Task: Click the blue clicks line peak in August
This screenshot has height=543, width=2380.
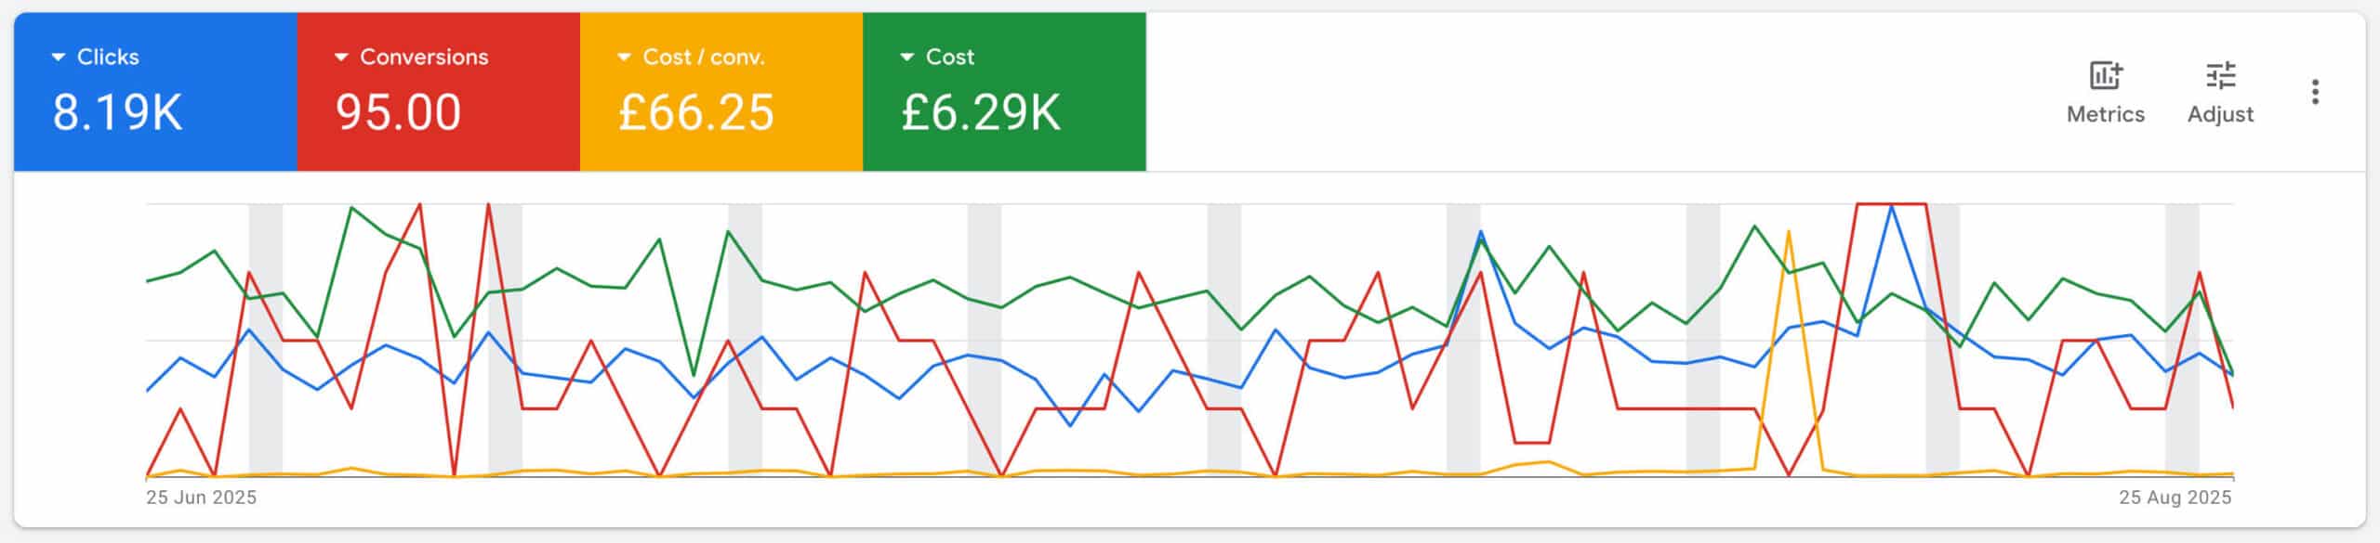Action: coord(1891,206)
